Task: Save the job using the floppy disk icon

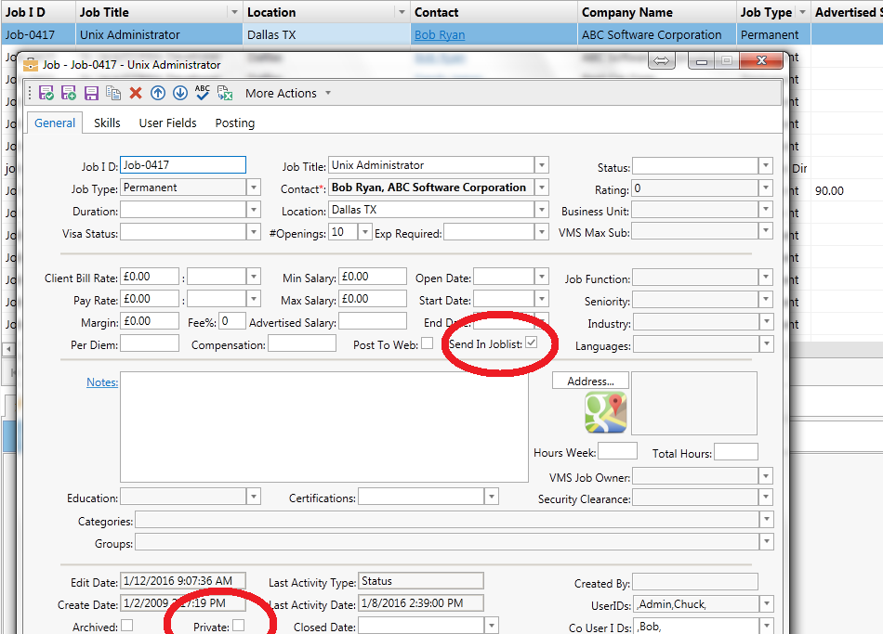Action: pyautogui.click(x=91, y=93)
